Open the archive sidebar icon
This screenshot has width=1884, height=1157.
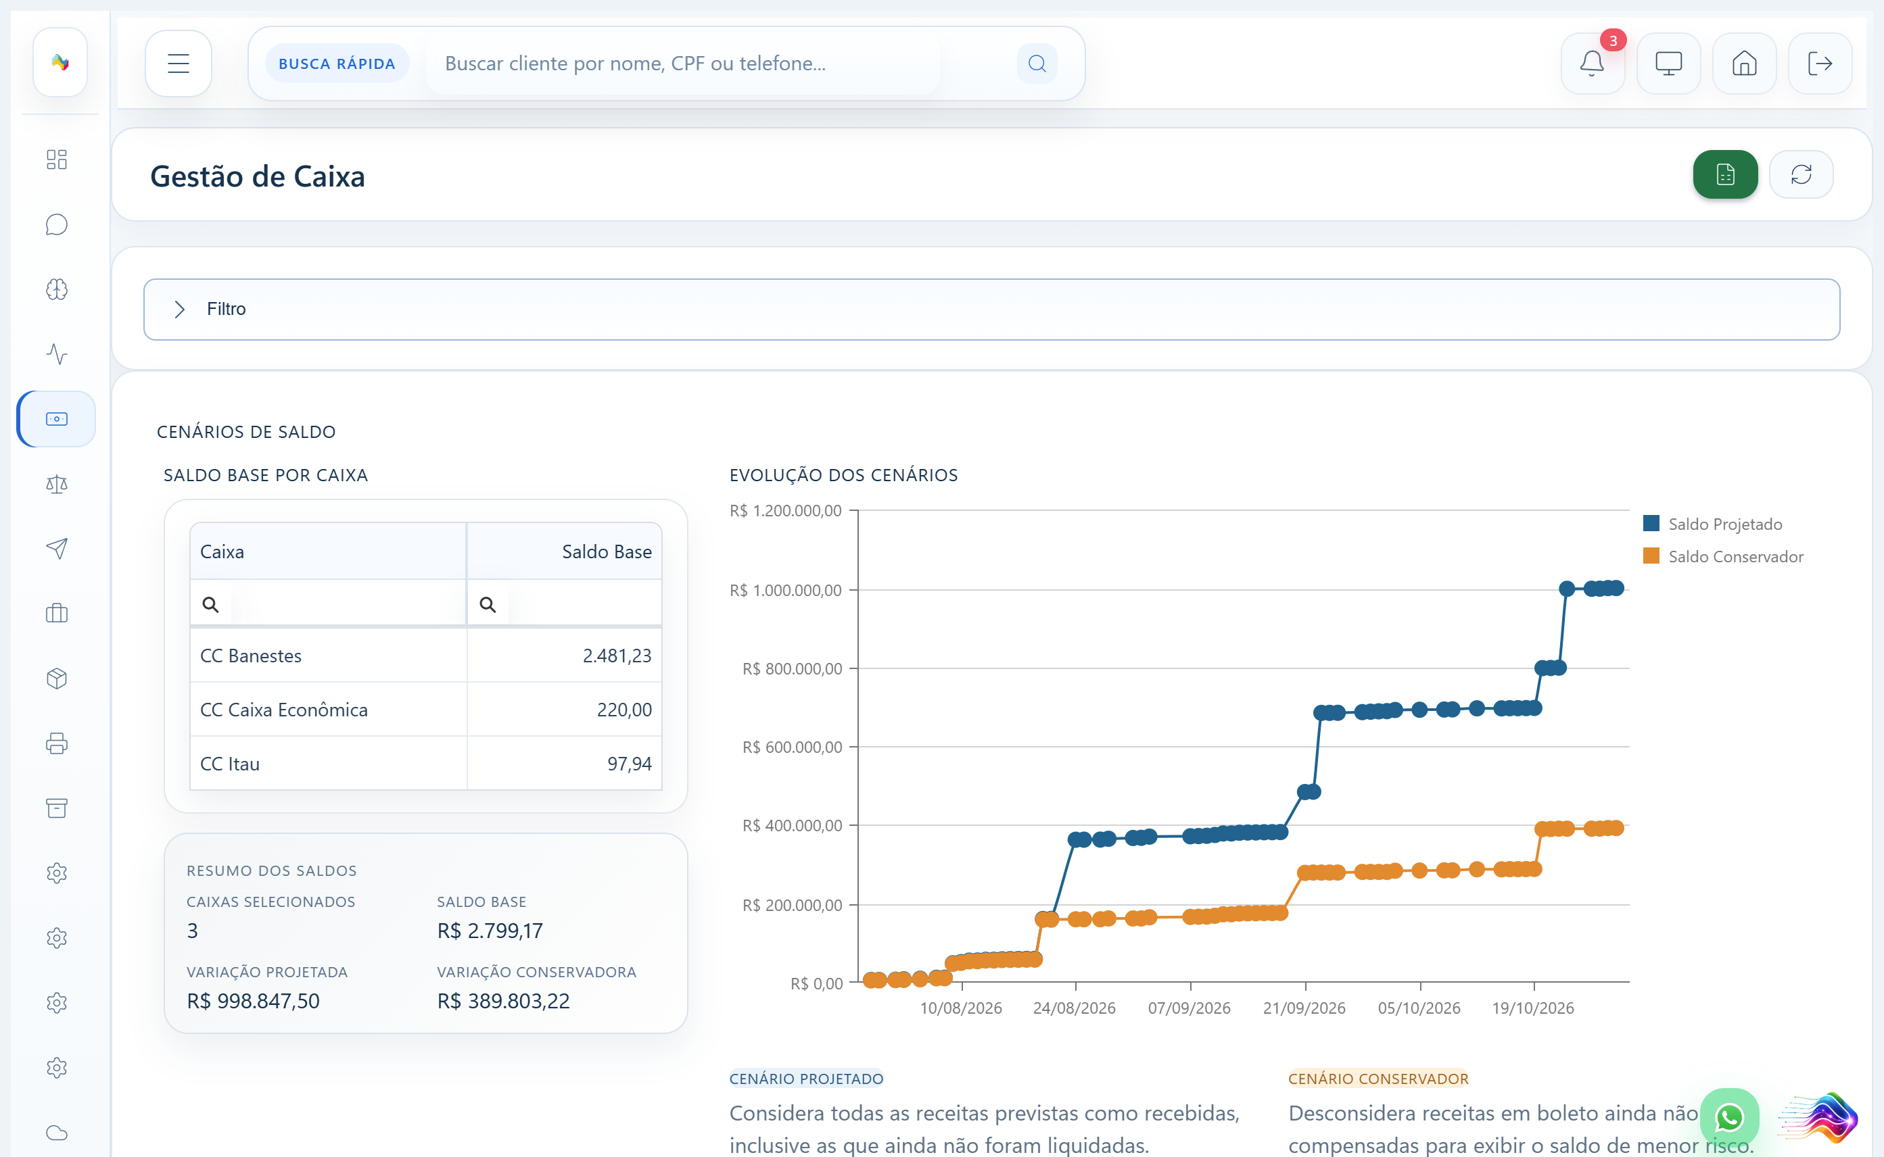coord(57,808)
